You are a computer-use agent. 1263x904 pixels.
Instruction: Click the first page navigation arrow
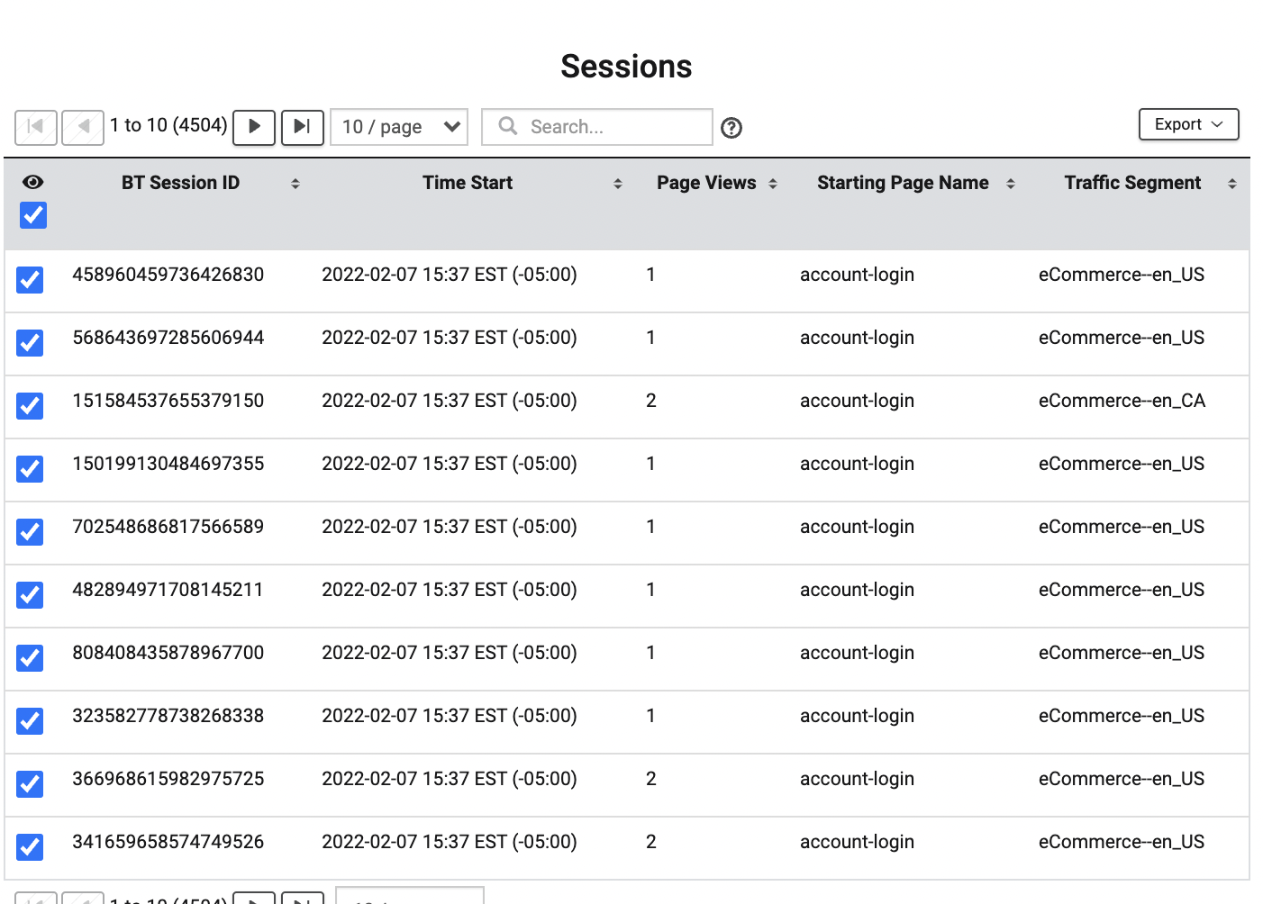36,127
